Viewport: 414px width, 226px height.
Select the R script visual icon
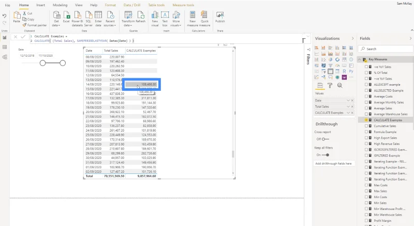tap(344, 71)
